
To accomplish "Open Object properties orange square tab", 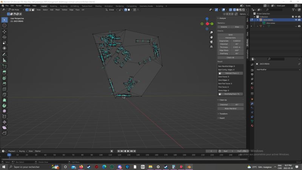I will tap(252, 99).
